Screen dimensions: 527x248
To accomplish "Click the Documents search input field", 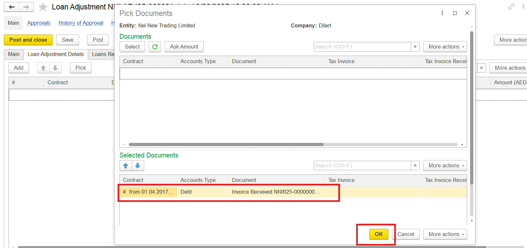I will (362, 47).
